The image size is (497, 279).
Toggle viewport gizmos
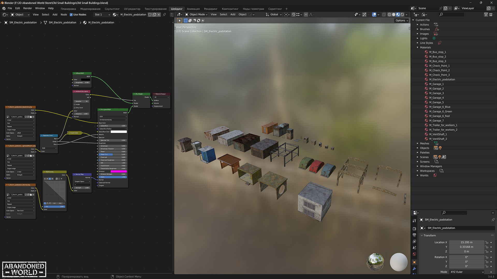[364, 15]
